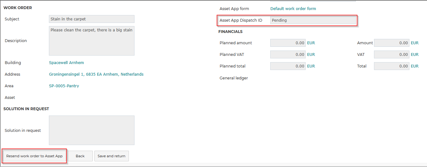This screenshot has width=427, height=167.
Task: Click the FINANCIALS section heading
Action: pos(230,32)
